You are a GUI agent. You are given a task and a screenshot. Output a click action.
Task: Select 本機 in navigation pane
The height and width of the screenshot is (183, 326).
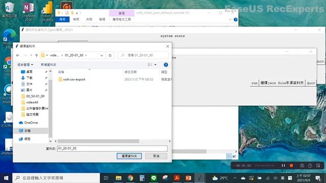(27, 131)
